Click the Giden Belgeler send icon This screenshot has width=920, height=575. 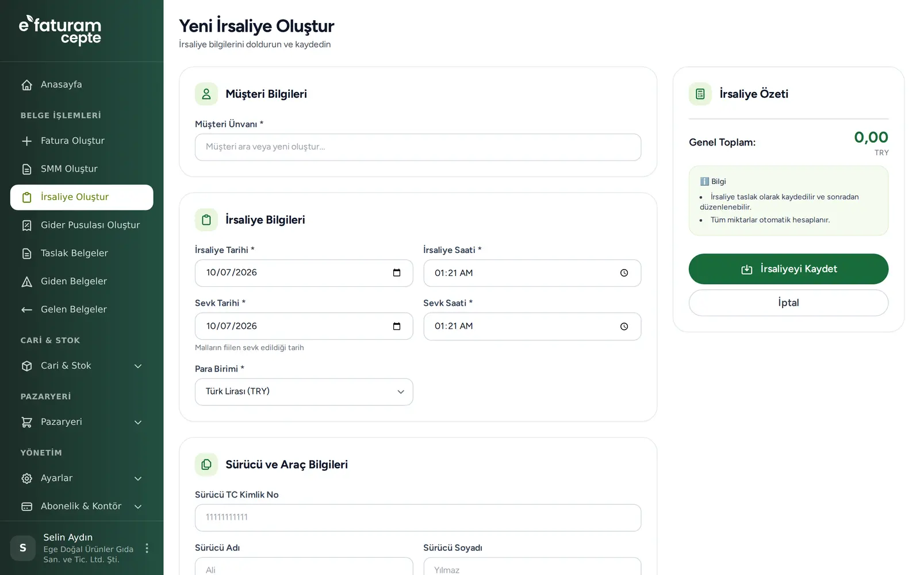(x=26, y=282)
